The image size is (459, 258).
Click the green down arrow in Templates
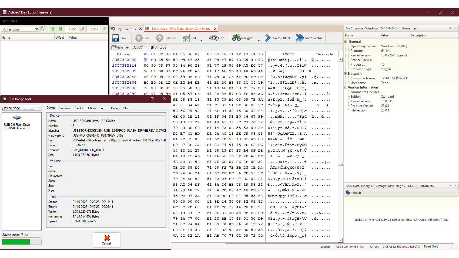61,29
